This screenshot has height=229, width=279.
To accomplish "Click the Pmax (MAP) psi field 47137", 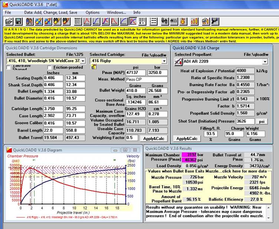I will click(x=135, y=73).
